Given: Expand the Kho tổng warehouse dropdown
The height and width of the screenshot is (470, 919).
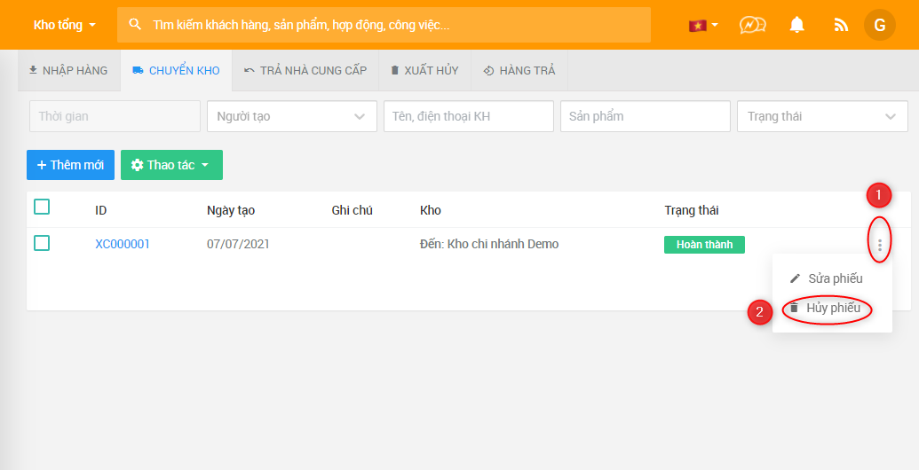Looking at the screenshot, I should point(64,25).
